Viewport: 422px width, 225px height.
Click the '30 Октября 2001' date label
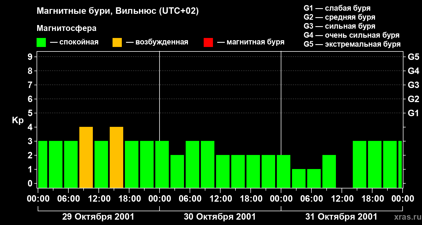pyautogui.click(x=220, y=217)
